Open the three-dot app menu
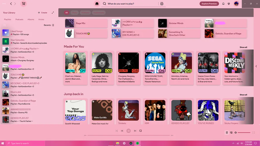Image resolution: width=260 pixels, height=146 pixels. pyautogui.click(x=4, y=4)
